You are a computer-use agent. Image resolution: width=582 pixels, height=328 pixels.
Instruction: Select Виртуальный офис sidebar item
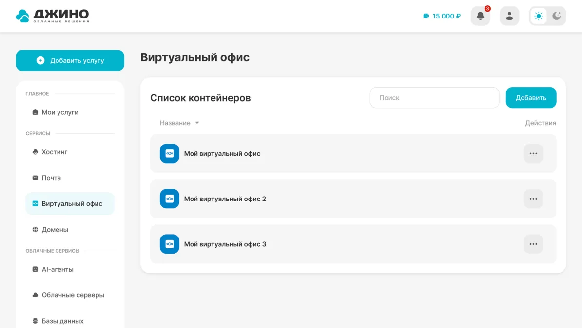(70, 203)
